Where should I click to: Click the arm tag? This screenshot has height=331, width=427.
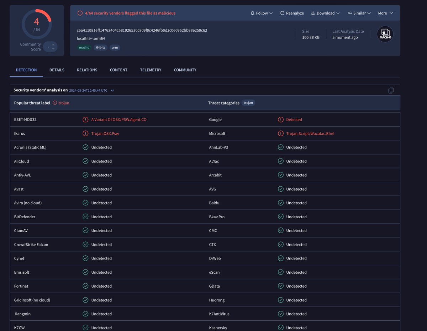(x=115, y=47)
